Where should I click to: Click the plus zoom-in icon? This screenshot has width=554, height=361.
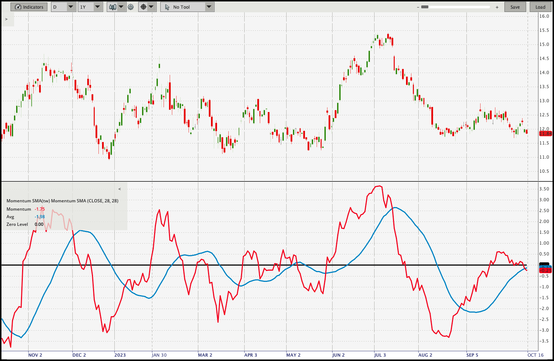tap(497, 7)
